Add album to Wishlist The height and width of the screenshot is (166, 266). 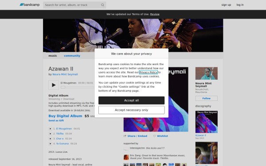[x=162, y=136]
